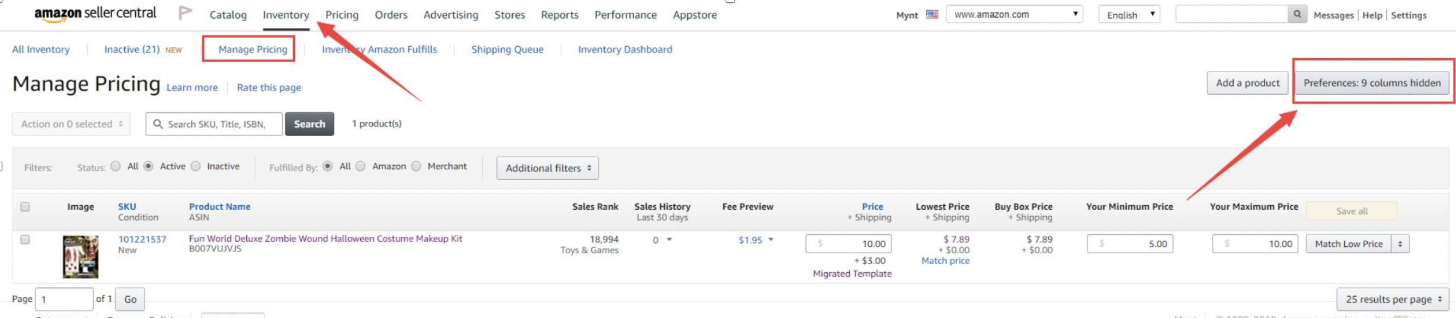Check the row checkbox for SKU 101221537
Screen dimensions: 1456x318
click(25, 240)
